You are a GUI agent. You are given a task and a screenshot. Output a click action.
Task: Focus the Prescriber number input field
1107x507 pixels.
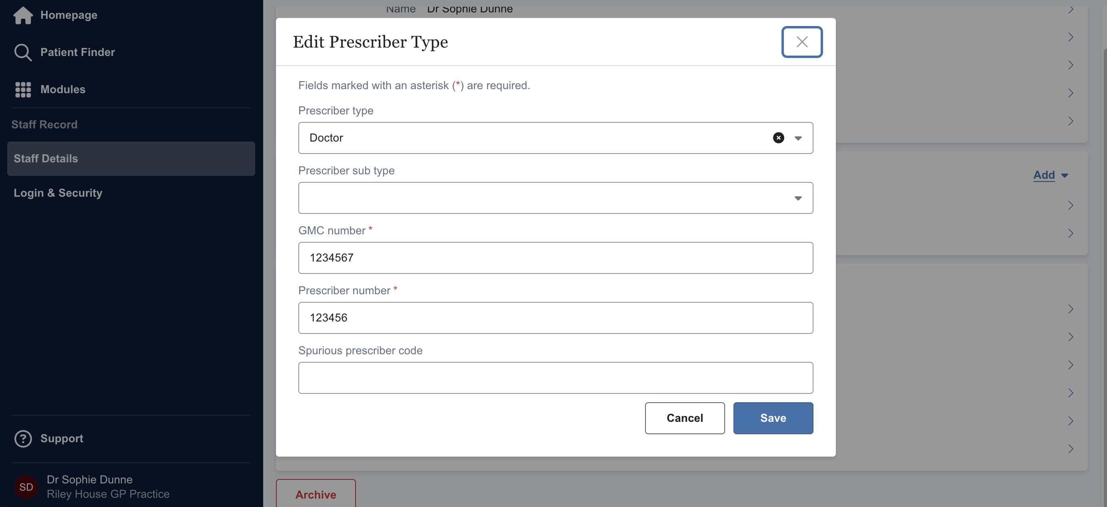(x=555, y=318)
